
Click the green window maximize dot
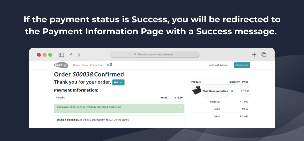click(50, 55)
